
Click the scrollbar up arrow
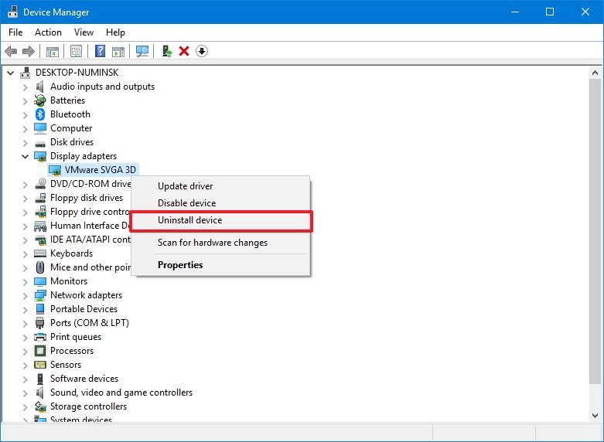click(595, 73)
